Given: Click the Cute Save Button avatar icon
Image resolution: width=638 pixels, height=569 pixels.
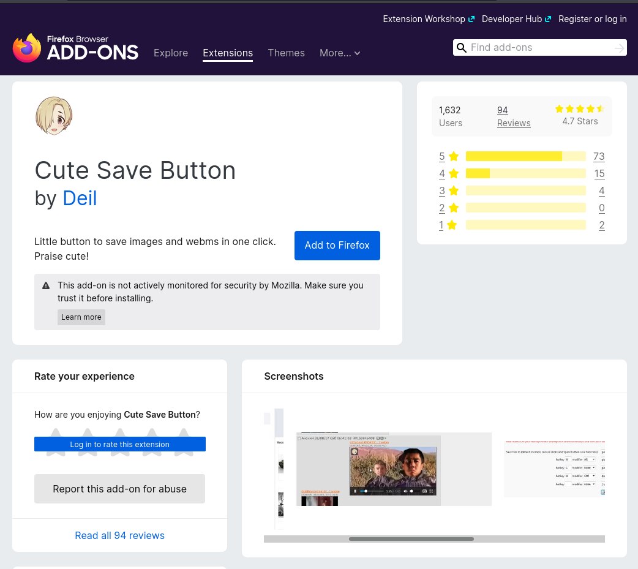Looking at the screenshot, I should tap(54, 116).
